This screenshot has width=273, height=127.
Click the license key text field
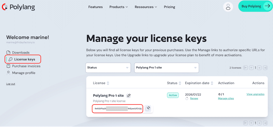[x=118, y=109]
